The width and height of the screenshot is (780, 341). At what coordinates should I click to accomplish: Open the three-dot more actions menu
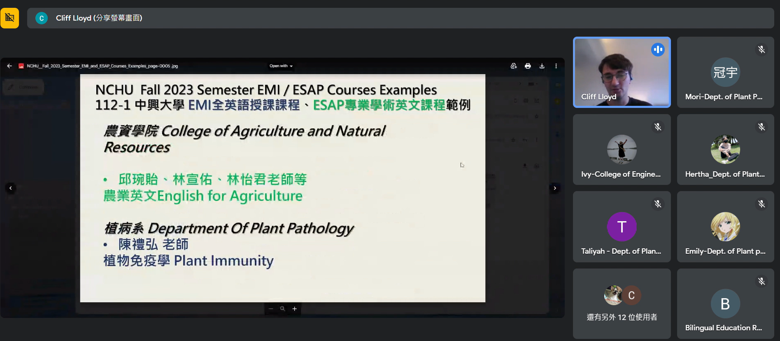(556, 66)
